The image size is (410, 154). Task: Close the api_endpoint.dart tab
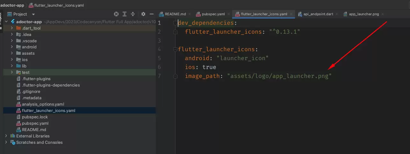pyautogui.click(x=337, y=14)
